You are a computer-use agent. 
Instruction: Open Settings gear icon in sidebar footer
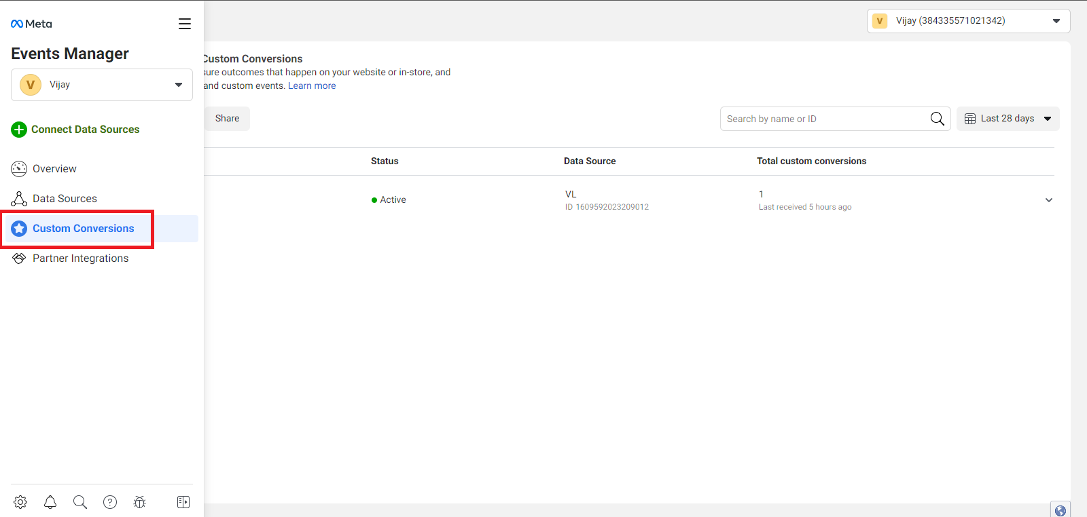20,502
